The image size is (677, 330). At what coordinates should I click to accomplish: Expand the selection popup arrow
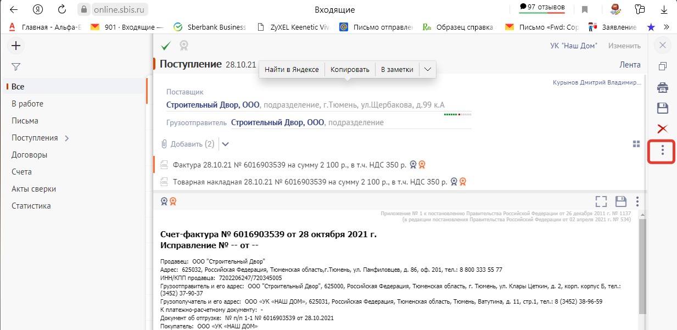point(428,70)
